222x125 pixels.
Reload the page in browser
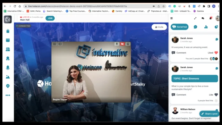point(15,6)
